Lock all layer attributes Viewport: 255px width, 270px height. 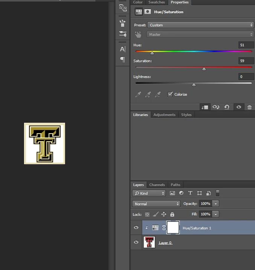pyautogui.click(x=172, y=214)
